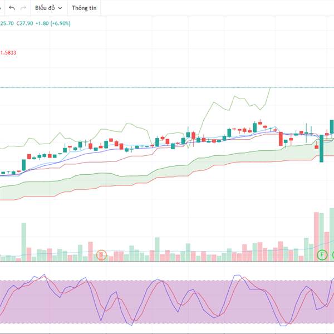Click the red 1.5833 indicator value
Screen dimensions: 334x334
pyautogui.click(x=8, y=53)
